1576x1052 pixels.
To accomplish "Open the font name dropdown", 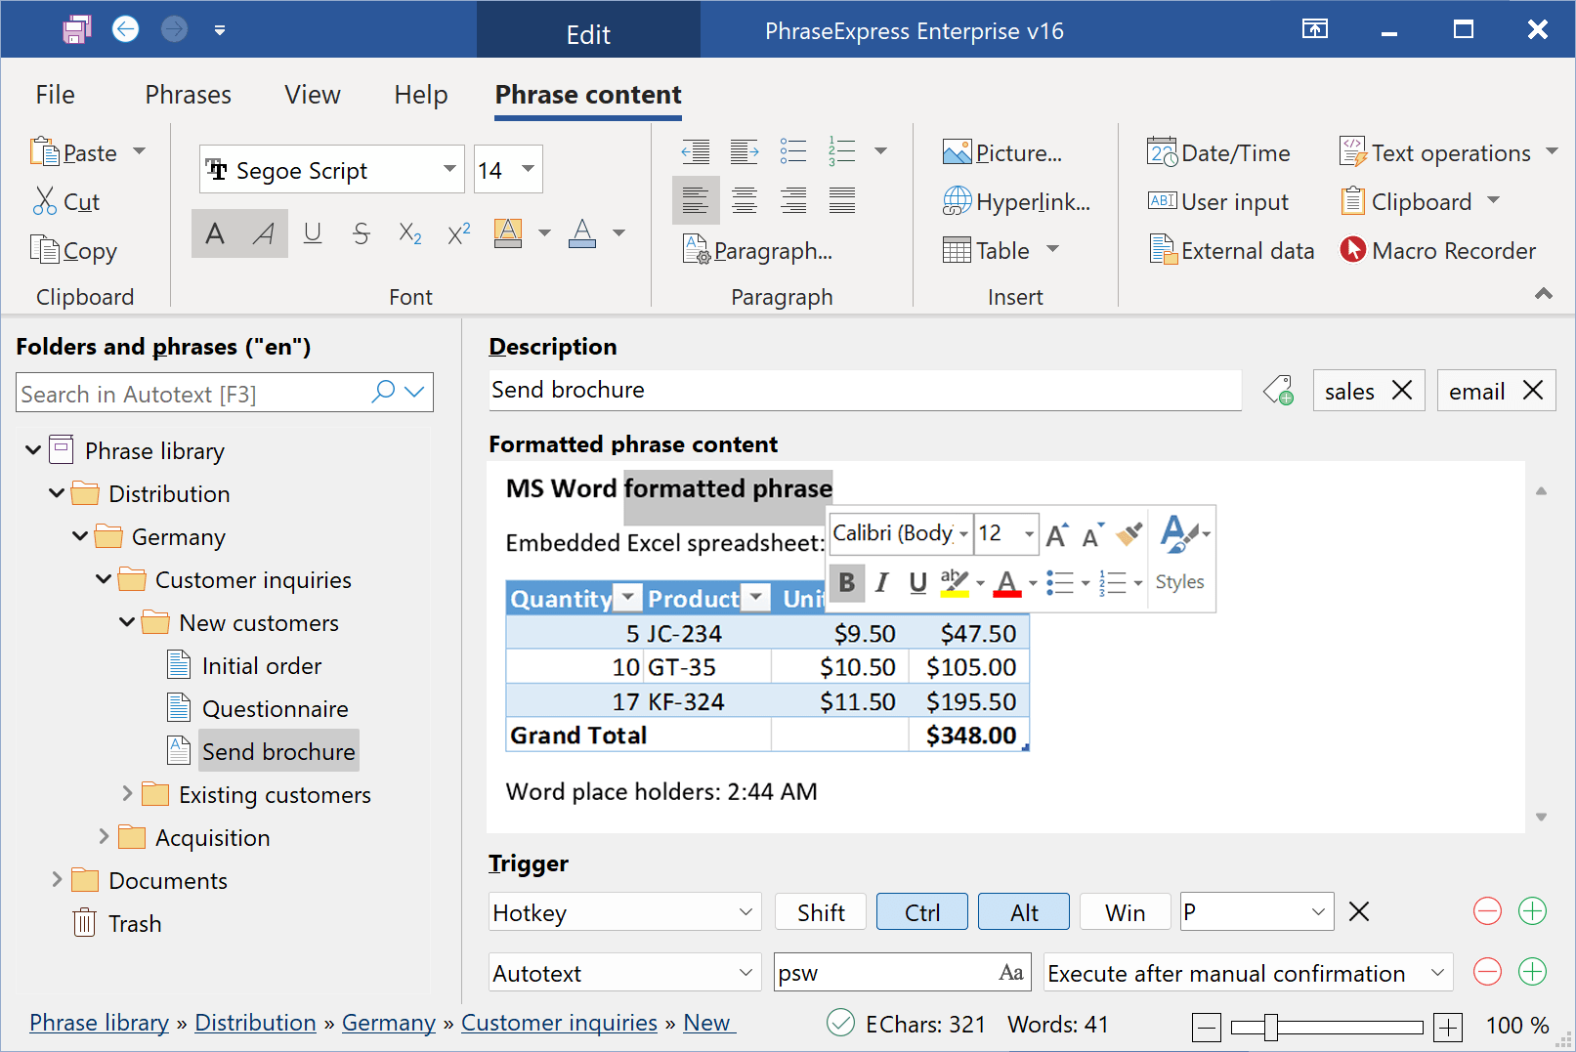I will 449,169.
